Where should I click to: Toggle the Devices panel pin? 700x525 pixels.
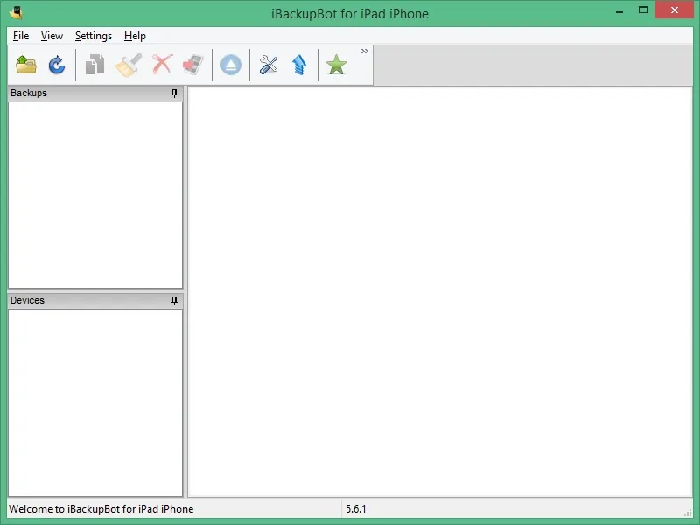pyautogui.click(x=174, y=300)
